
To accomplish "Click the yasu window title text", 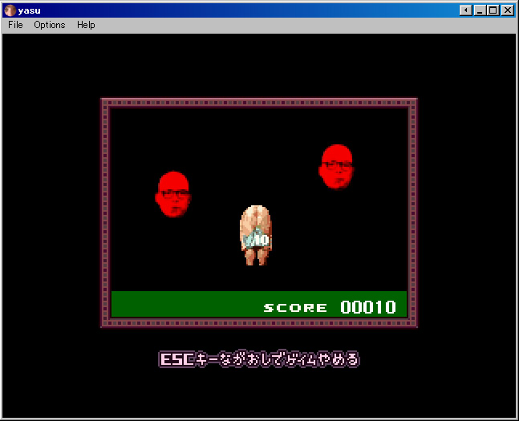I will (30, 10).
